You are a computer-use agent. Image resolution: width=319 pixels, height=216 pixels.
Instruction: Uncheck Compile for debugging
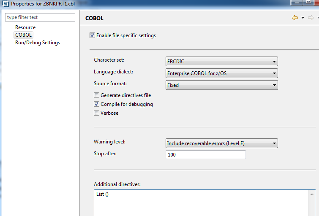tap(97, 104)
